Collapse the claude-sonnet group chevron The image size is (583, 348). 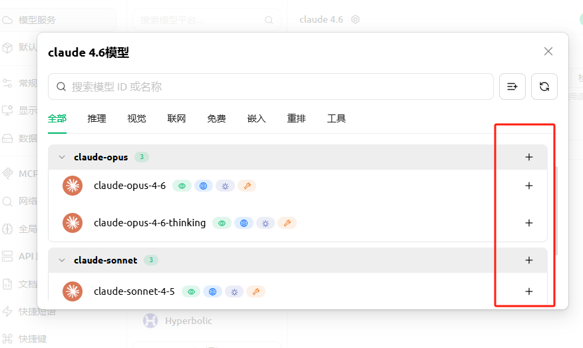pos(62,260)
